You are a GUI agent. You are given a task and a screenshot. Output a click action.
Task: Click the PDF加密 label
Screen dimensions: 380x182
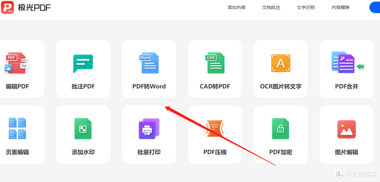click(x=281, y=152)
